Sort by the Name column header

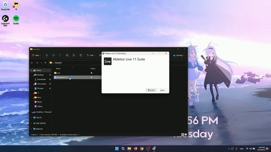tap(58, 68)
